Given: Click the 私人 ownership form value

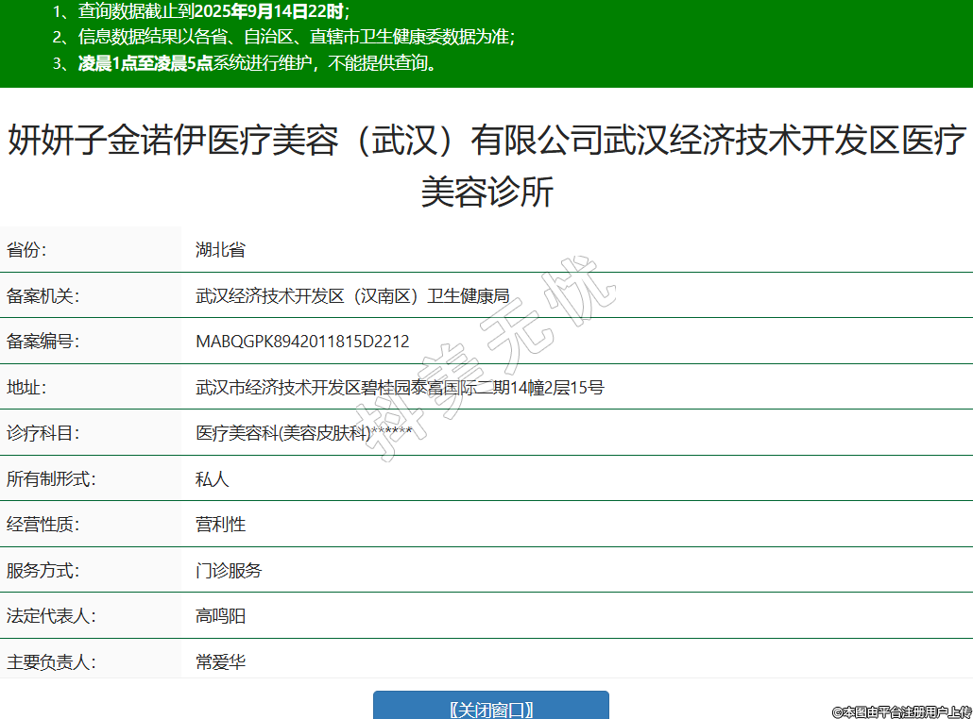Looking at the screenshot, I should pos(212,479).
